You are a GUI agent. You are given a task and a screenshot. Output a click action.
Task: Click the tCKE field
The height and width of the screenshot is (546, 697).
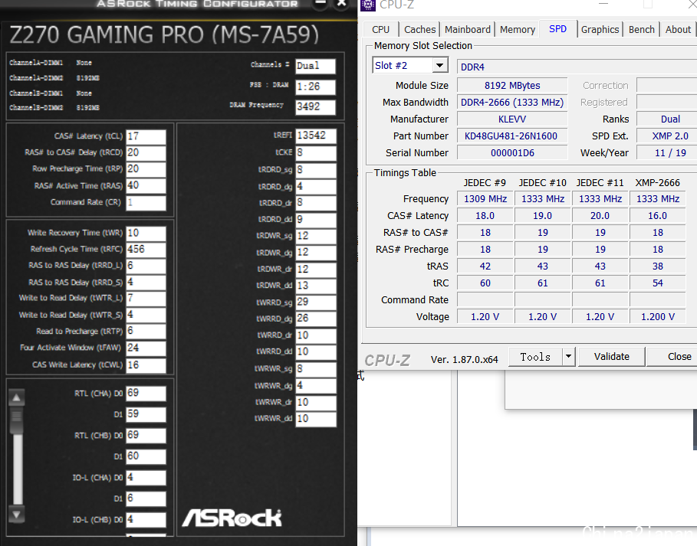[x=316, y=152]
